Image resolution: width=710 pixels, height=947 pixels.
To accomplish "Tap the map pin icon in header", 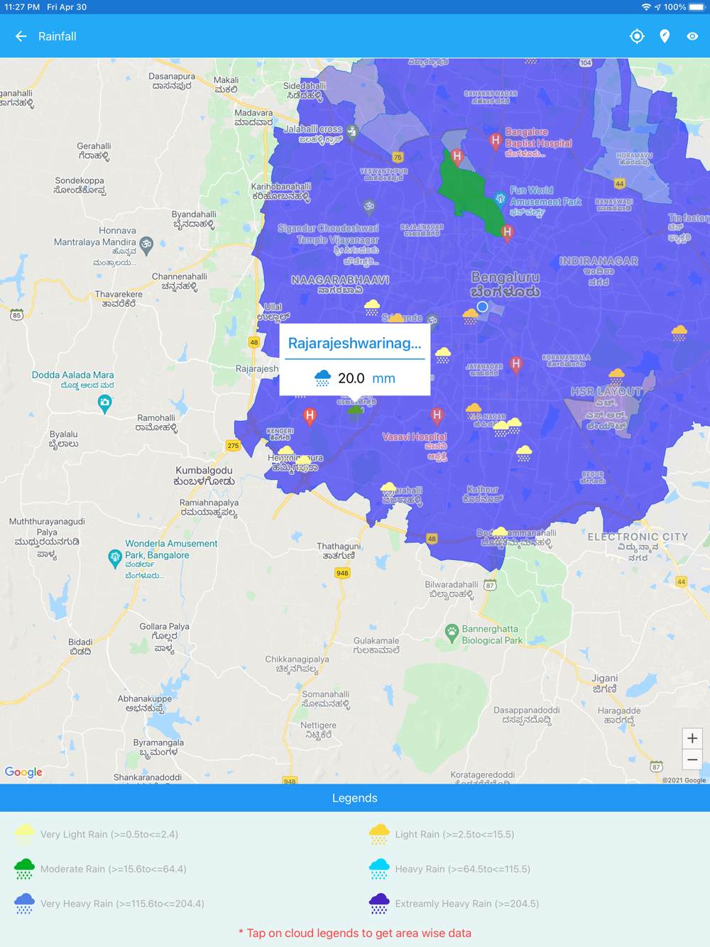I will coord(665,36).
